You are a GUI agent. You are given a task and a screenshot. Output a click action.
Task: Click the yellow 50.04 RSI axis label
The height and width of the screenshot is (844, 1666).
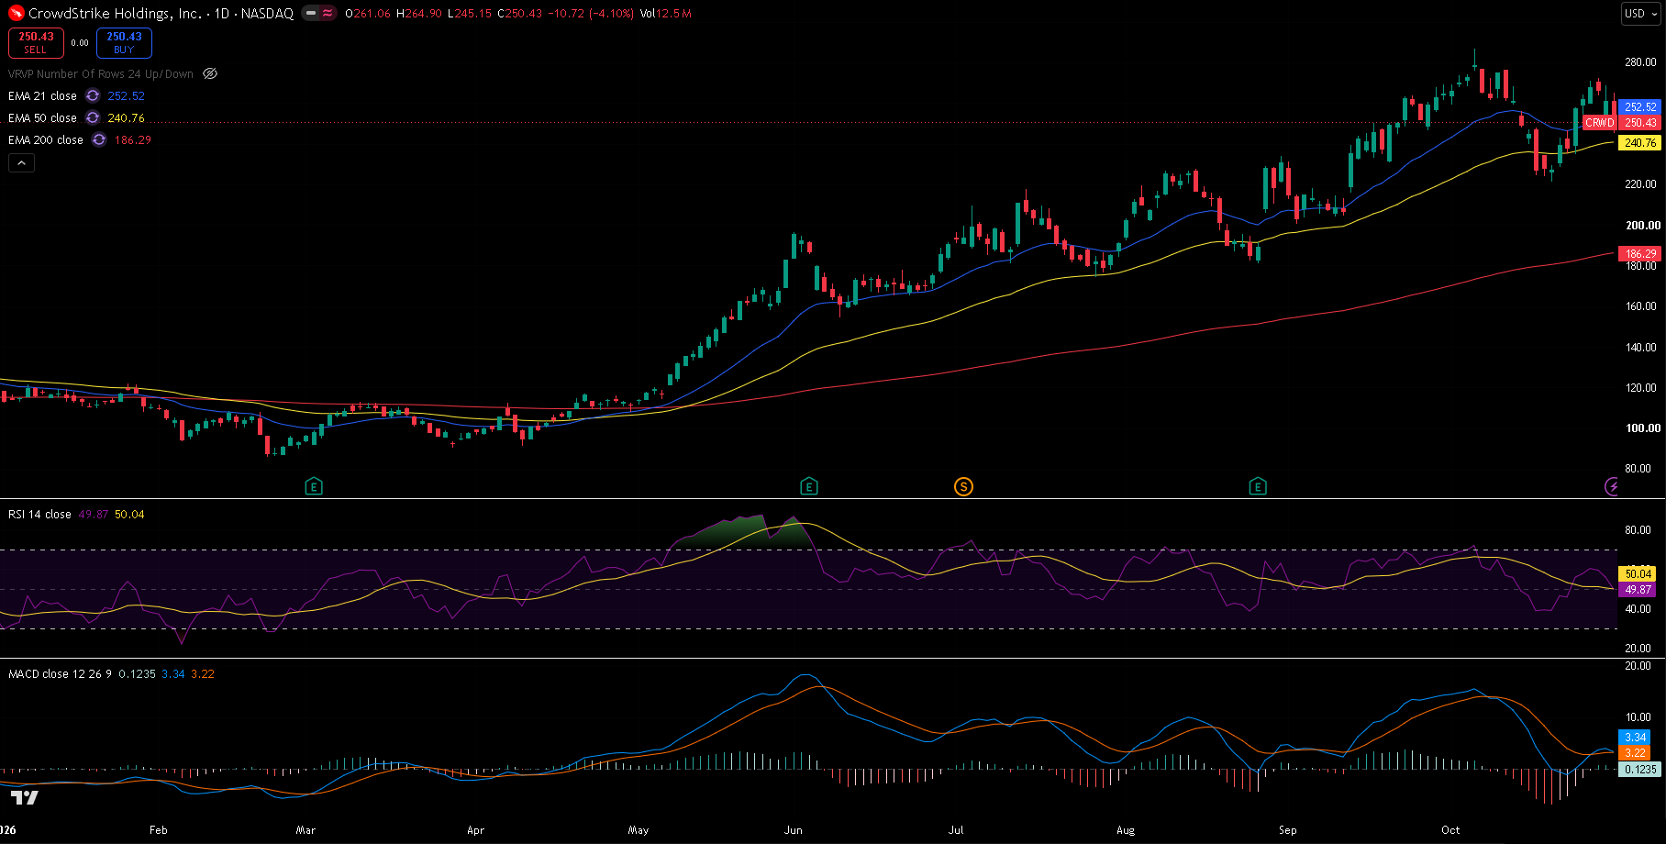(x=1638, y=573)
